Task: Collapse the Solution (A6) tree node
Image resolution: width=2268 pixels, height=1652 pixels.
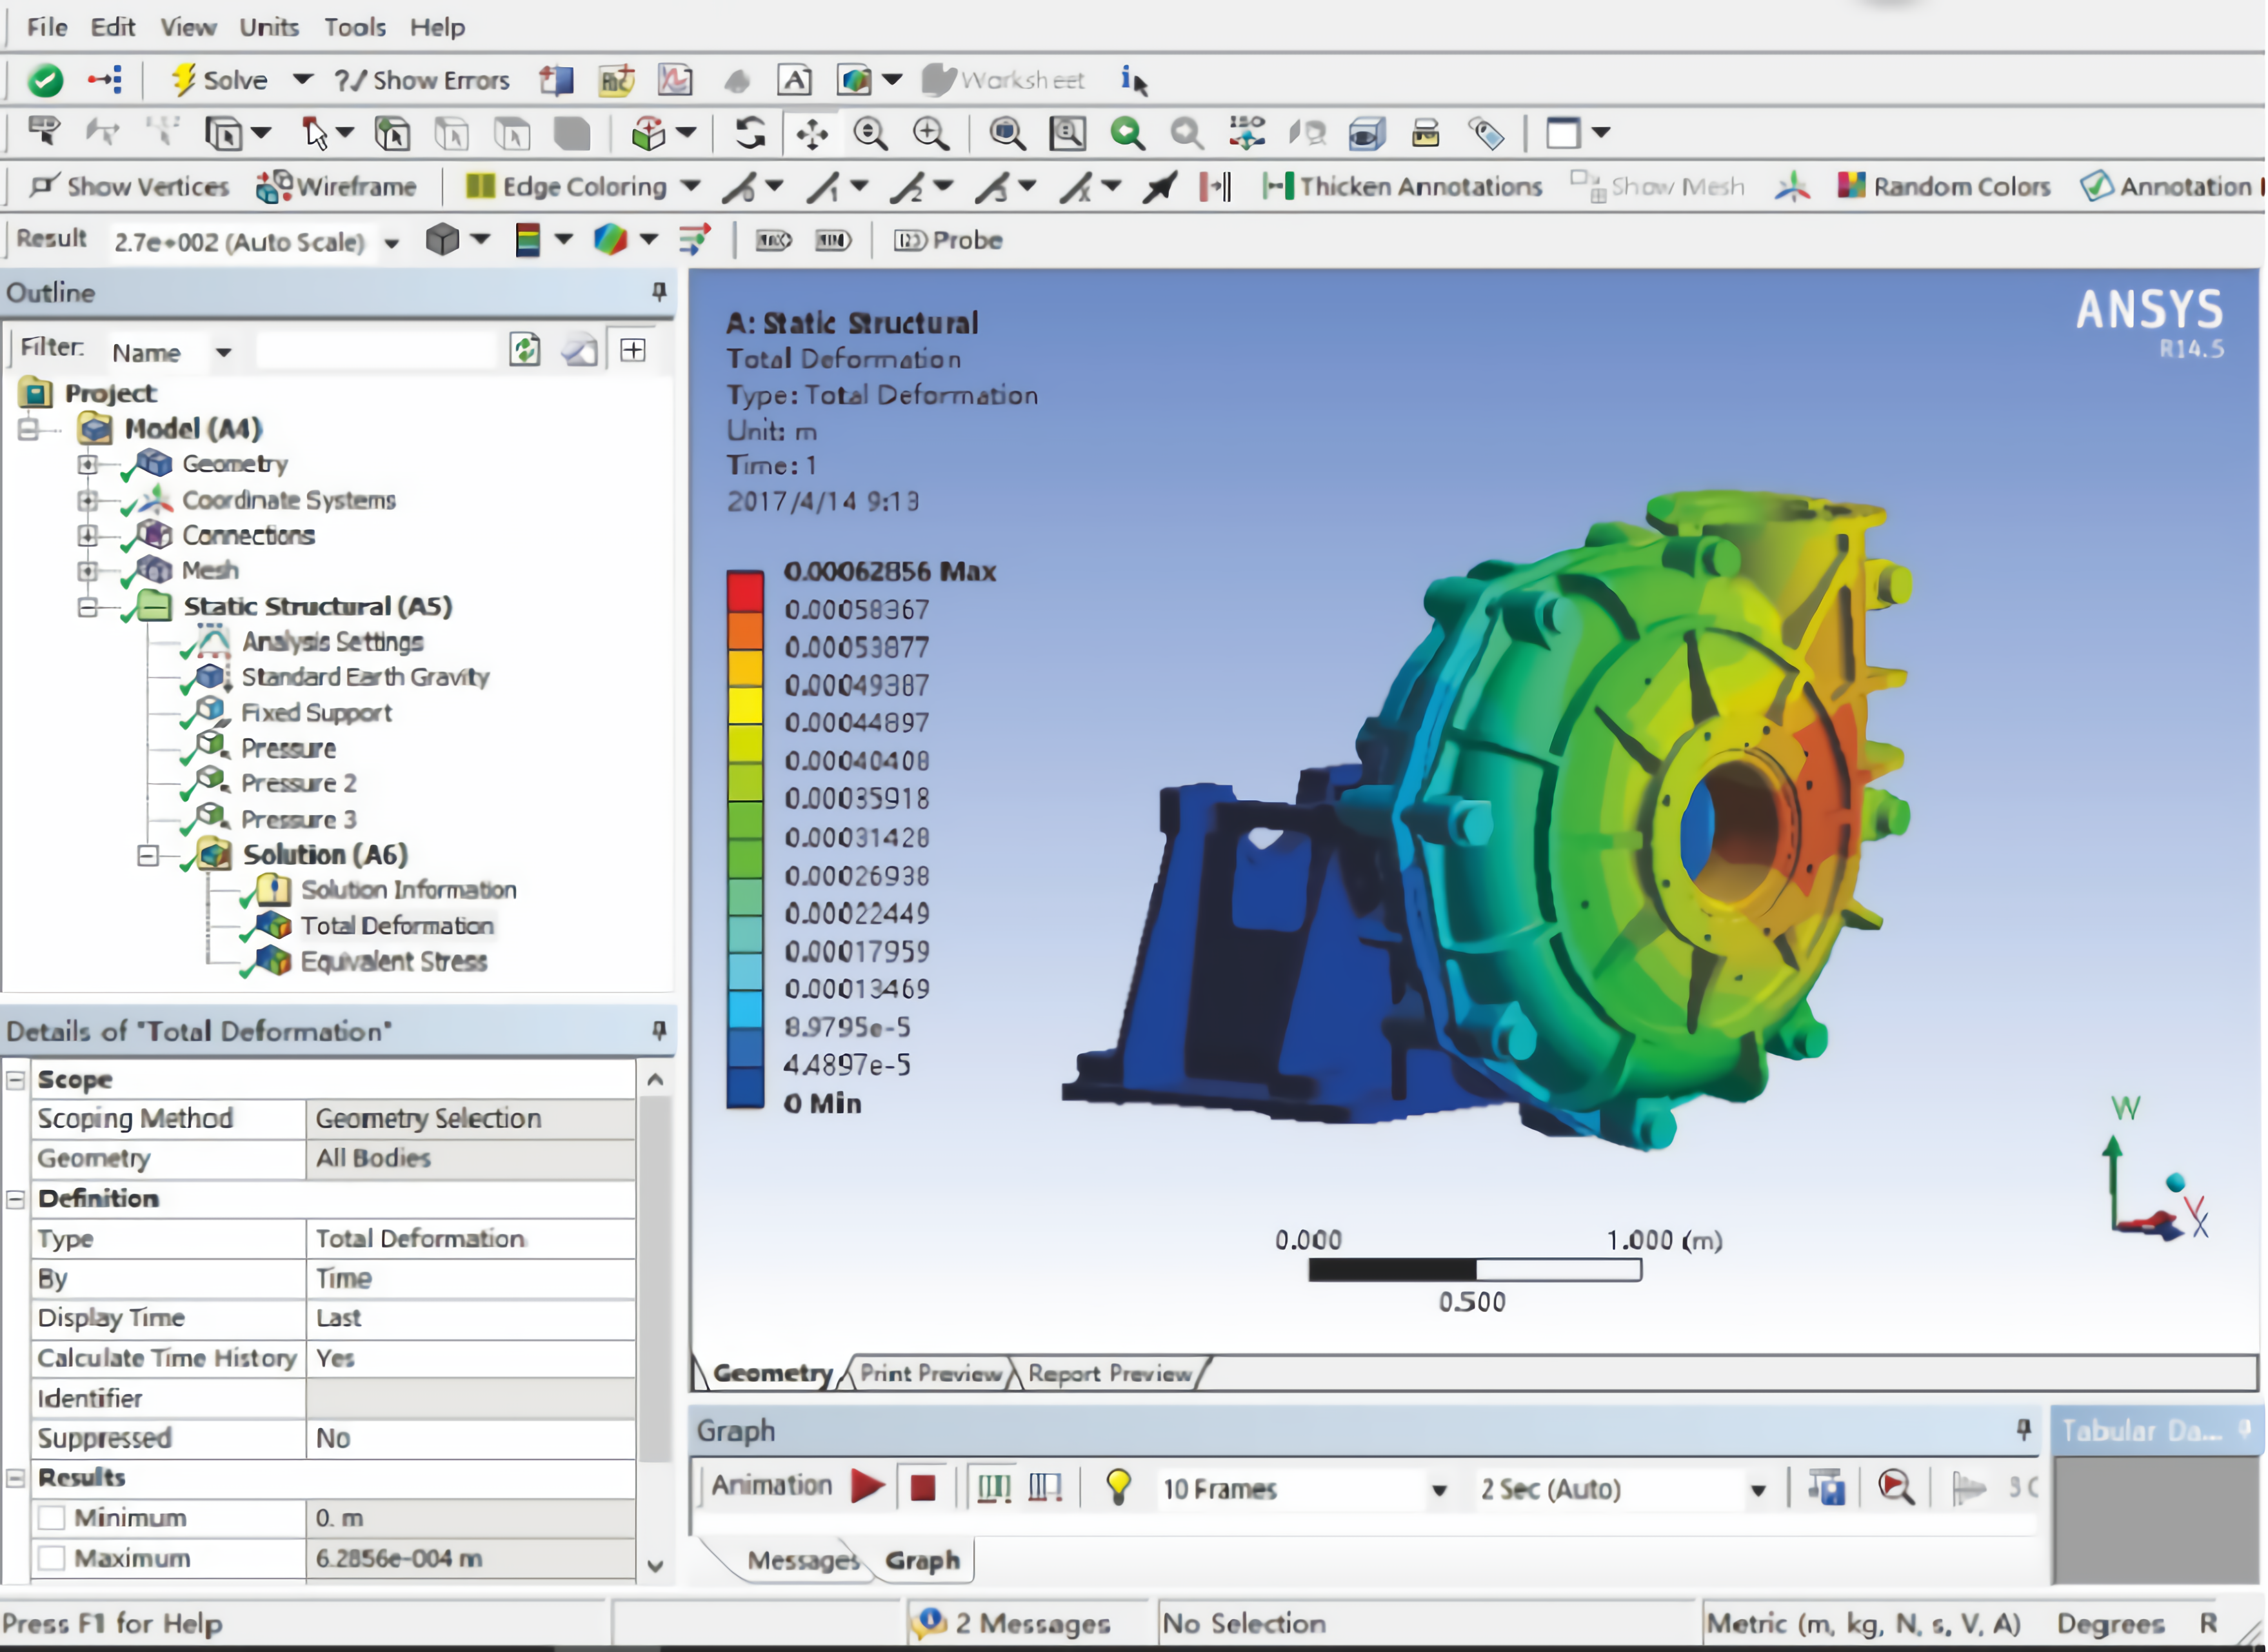Action: coord(148,856)
